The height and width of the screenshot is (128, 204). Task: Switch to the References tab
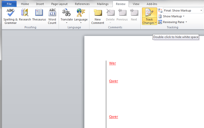coord(82,4)
